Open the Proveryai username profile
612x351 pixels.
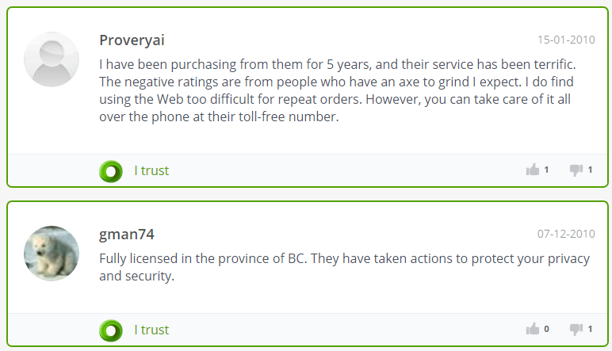[x=132, y=40]
